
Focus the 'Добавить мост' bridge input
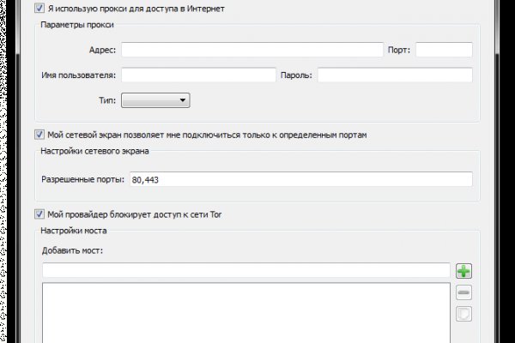[245, 271]
